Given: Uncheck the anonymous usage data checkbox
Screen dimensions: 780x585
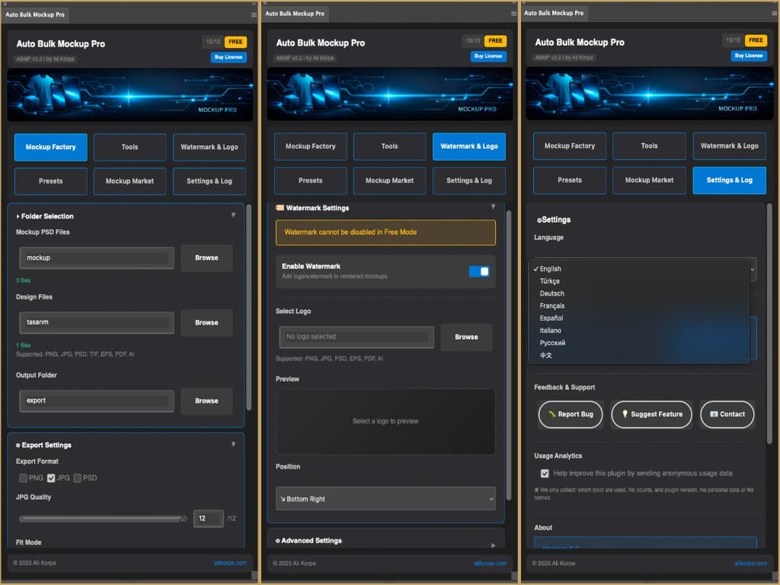Looking at the screenshot, I should coord(545,473).
